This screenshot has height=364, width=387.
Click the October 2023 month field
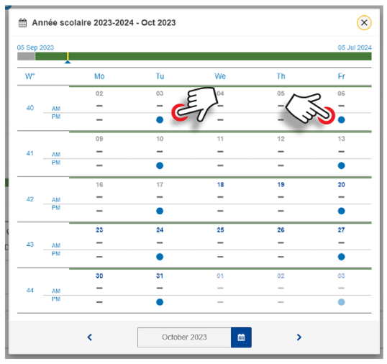pos(184,337)
